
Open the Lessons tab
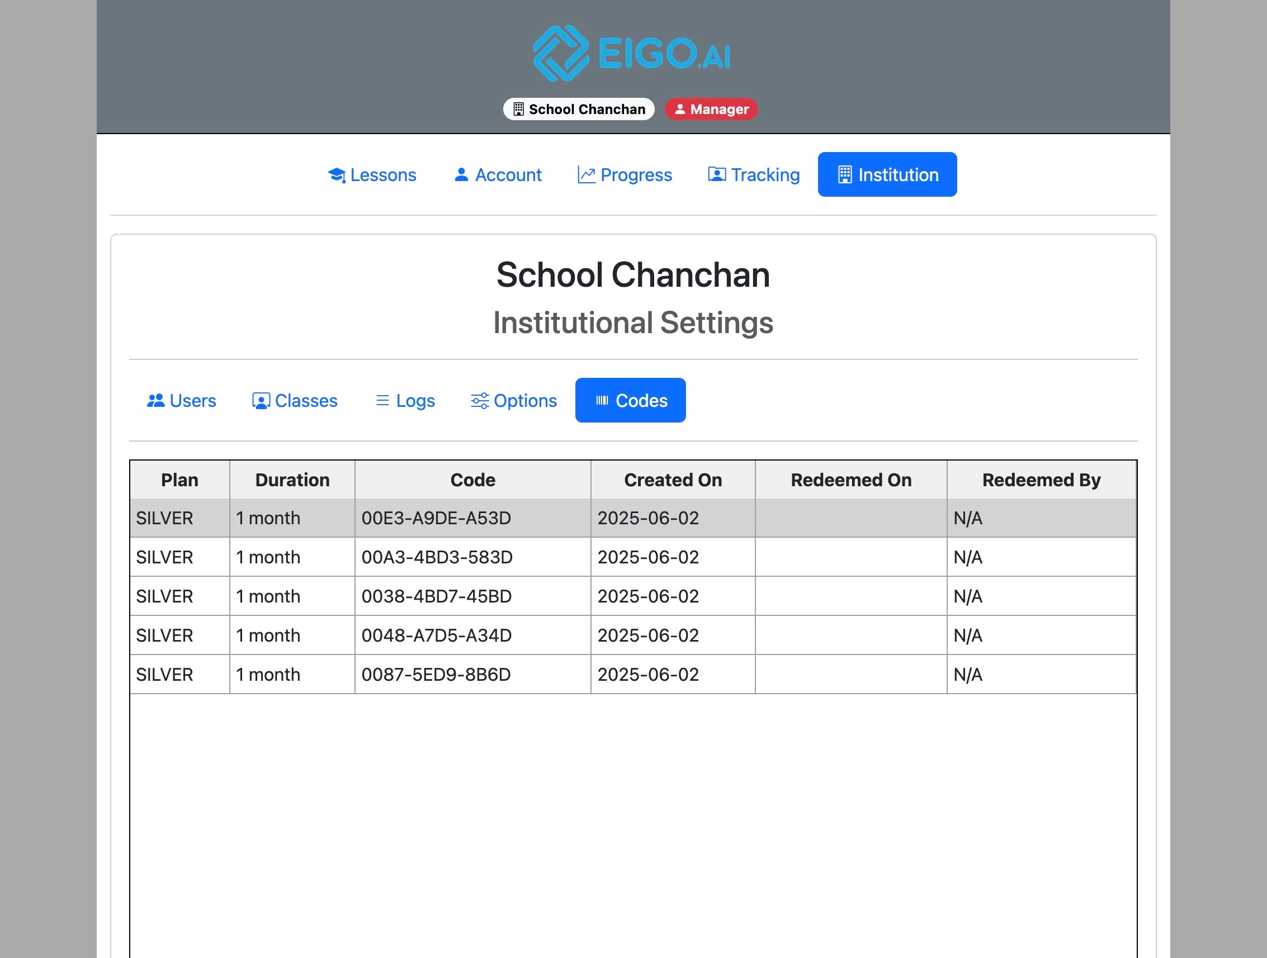pos(372,174)
